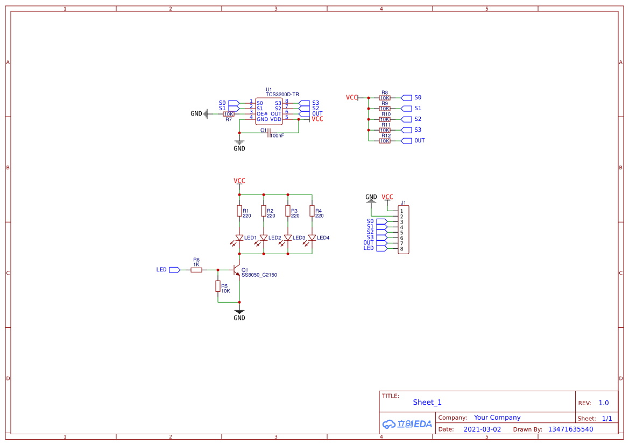
Task: Select the J1 connector symbol
Action: tap(403, 230)
